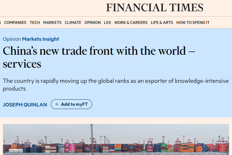
Task: Open the Markets navigation tab
Action: click(52, 23)
